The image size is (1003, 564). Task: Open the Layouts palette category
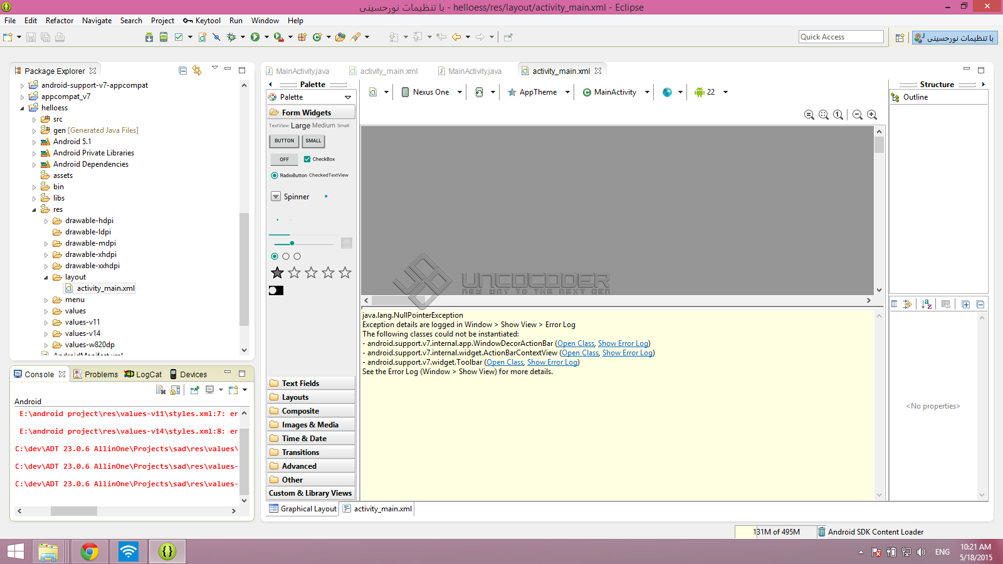tap(311, 397)
